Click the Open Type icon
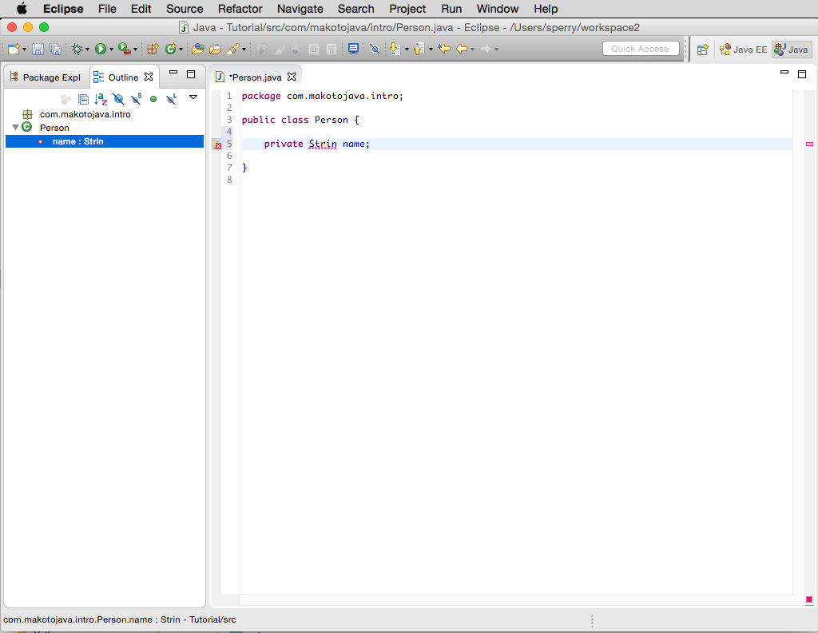The image size is (818, 633). click(198, 49)
